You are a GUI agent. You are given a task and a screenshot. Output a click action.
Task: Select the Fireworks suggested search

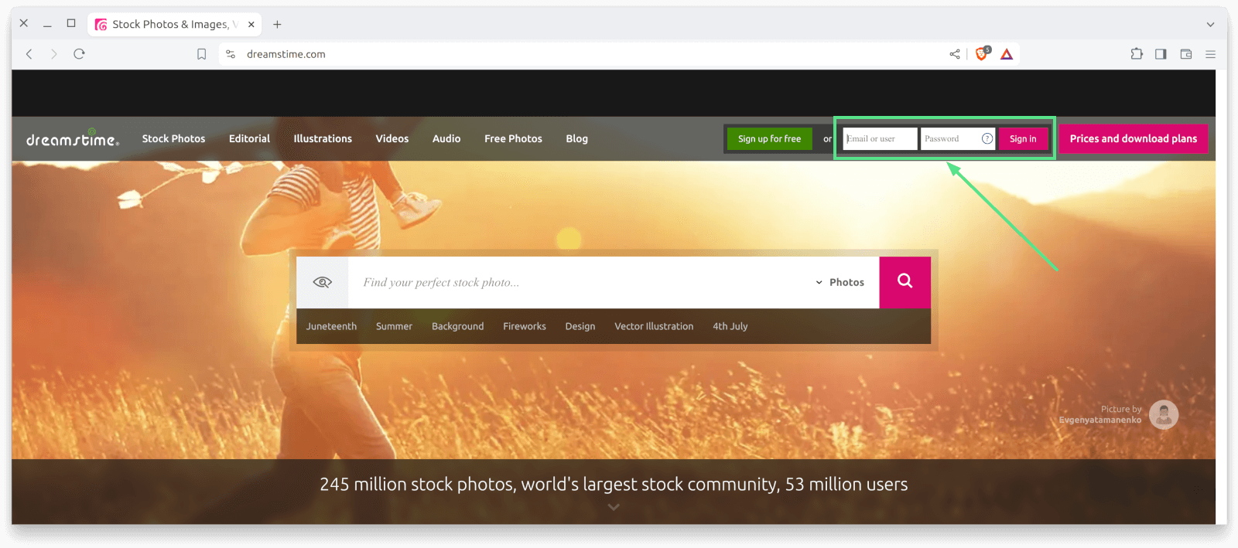click(x=525, y=326)
